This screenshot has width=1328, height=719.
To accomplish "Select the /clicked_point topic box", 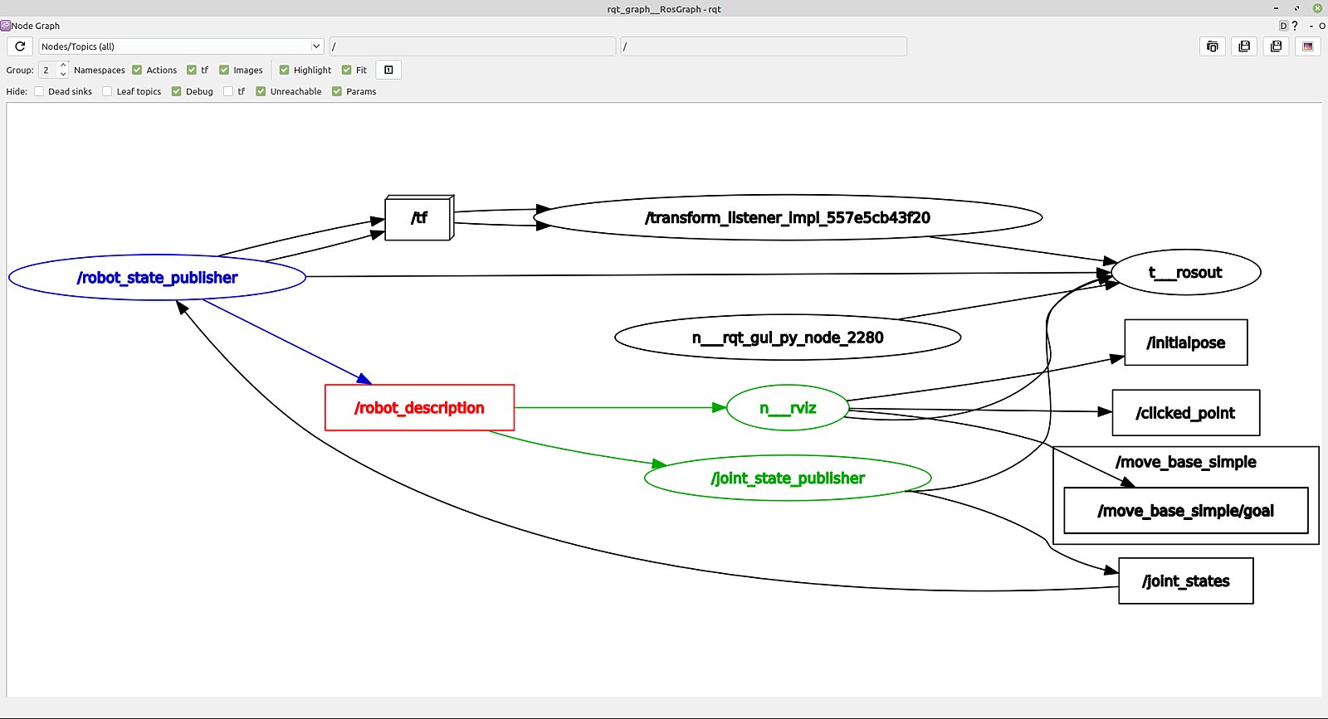I will tap(1186, 413).
